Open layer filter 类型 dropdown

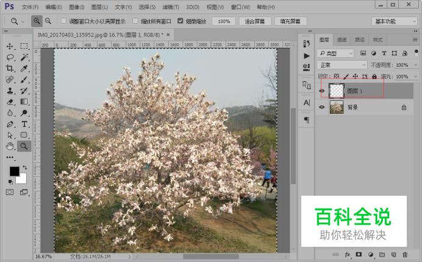(x=335, y=53)
